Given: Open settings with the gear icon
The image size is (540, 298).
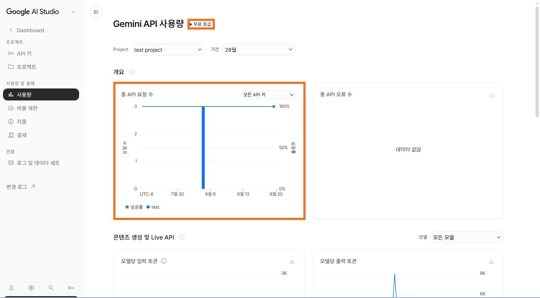Looking at the screenshot, I should coord(31,288).
